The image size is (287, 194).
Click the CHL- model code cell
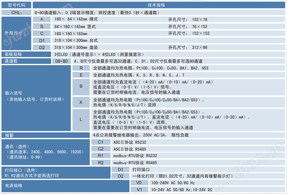pos(16,12)
